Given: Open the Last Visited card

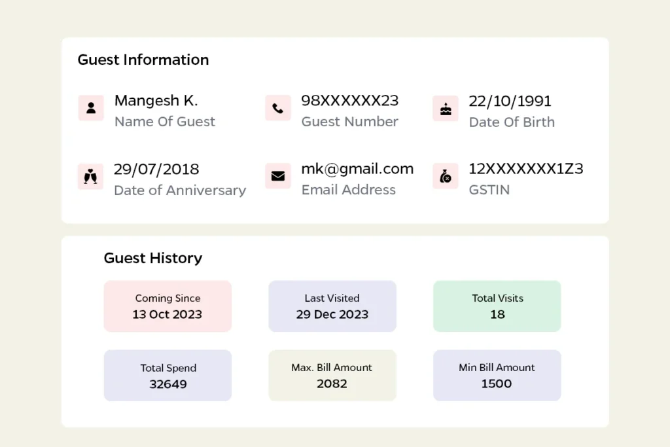Looking at the screenshot, I should tap(332, 306).
